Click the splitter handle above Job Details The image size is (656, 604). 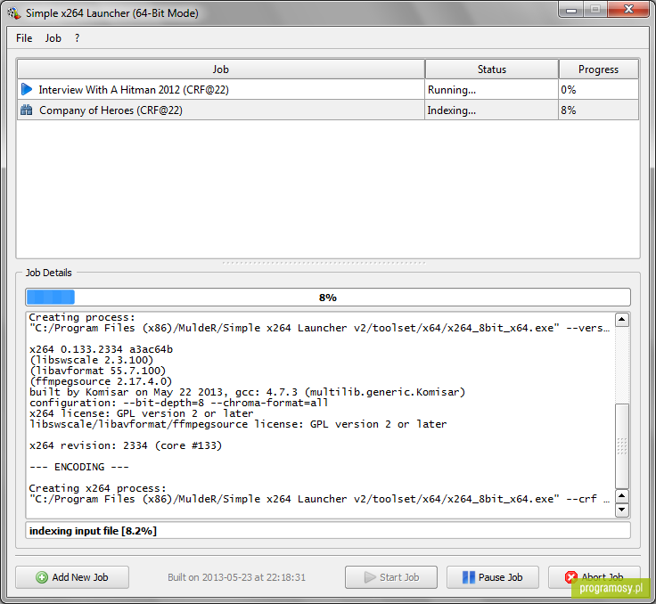(x=324, y=263)
